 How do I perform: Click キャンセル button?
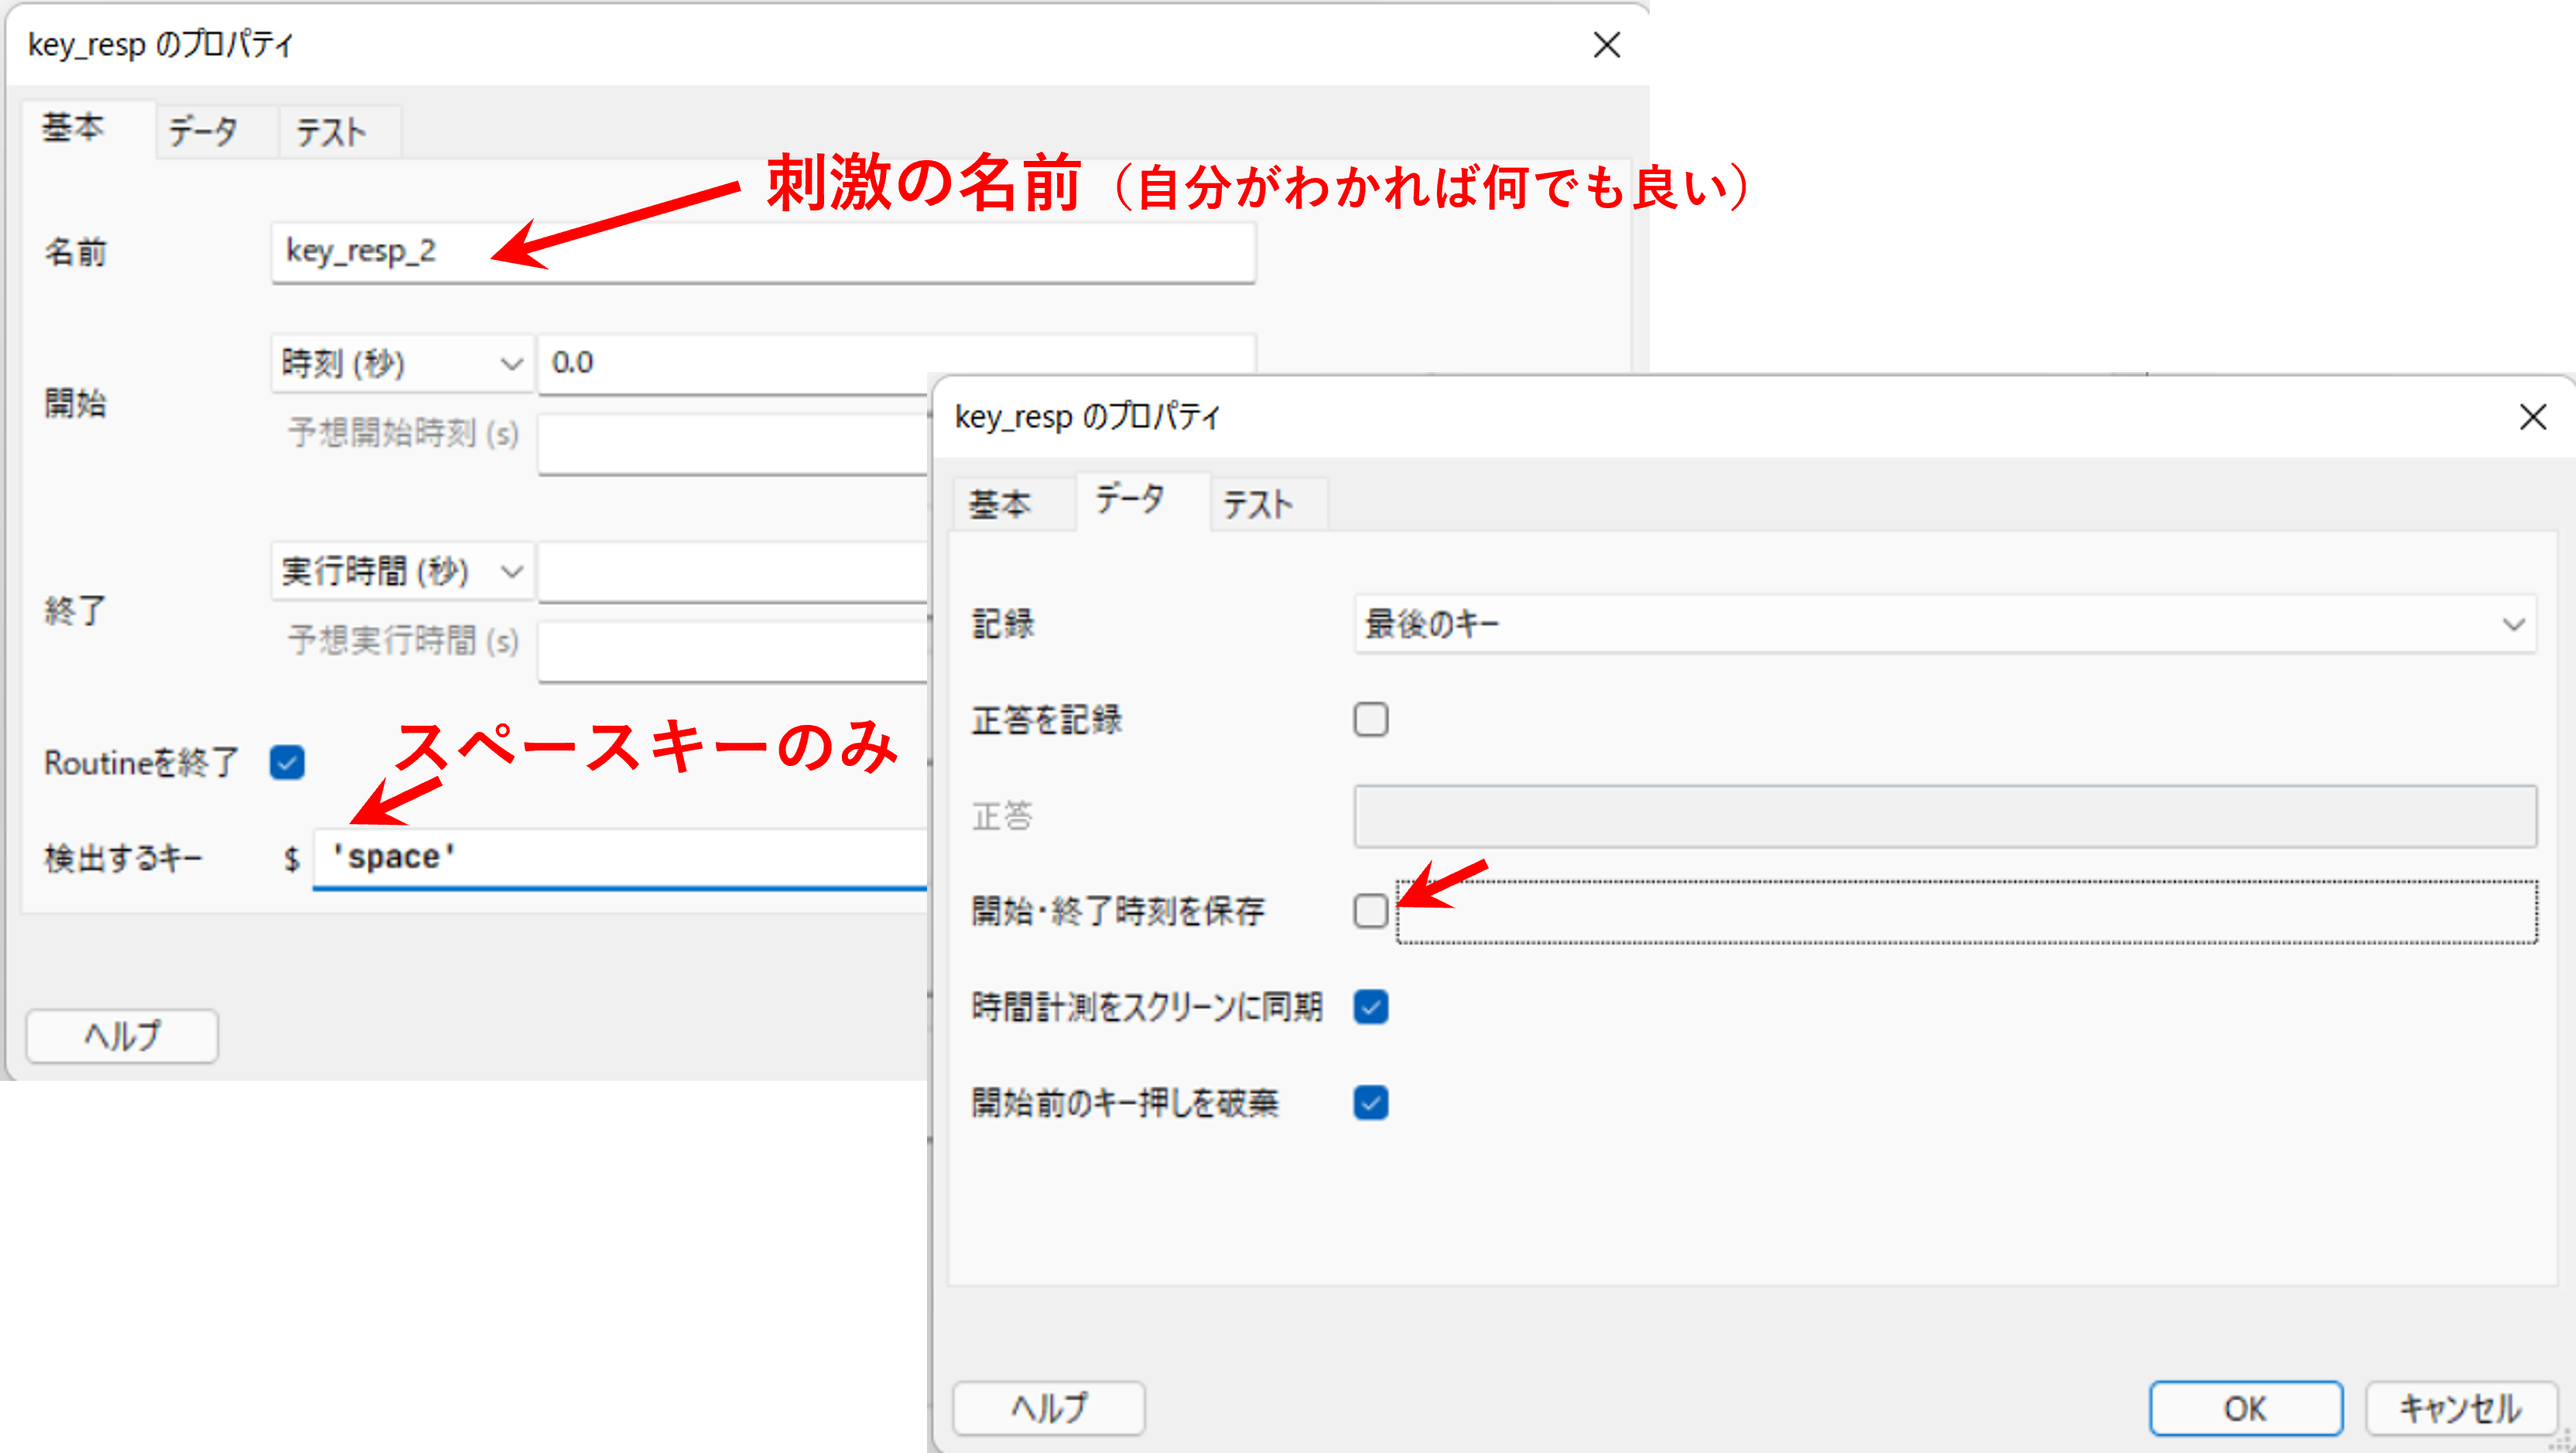tap(2461, 1408)
